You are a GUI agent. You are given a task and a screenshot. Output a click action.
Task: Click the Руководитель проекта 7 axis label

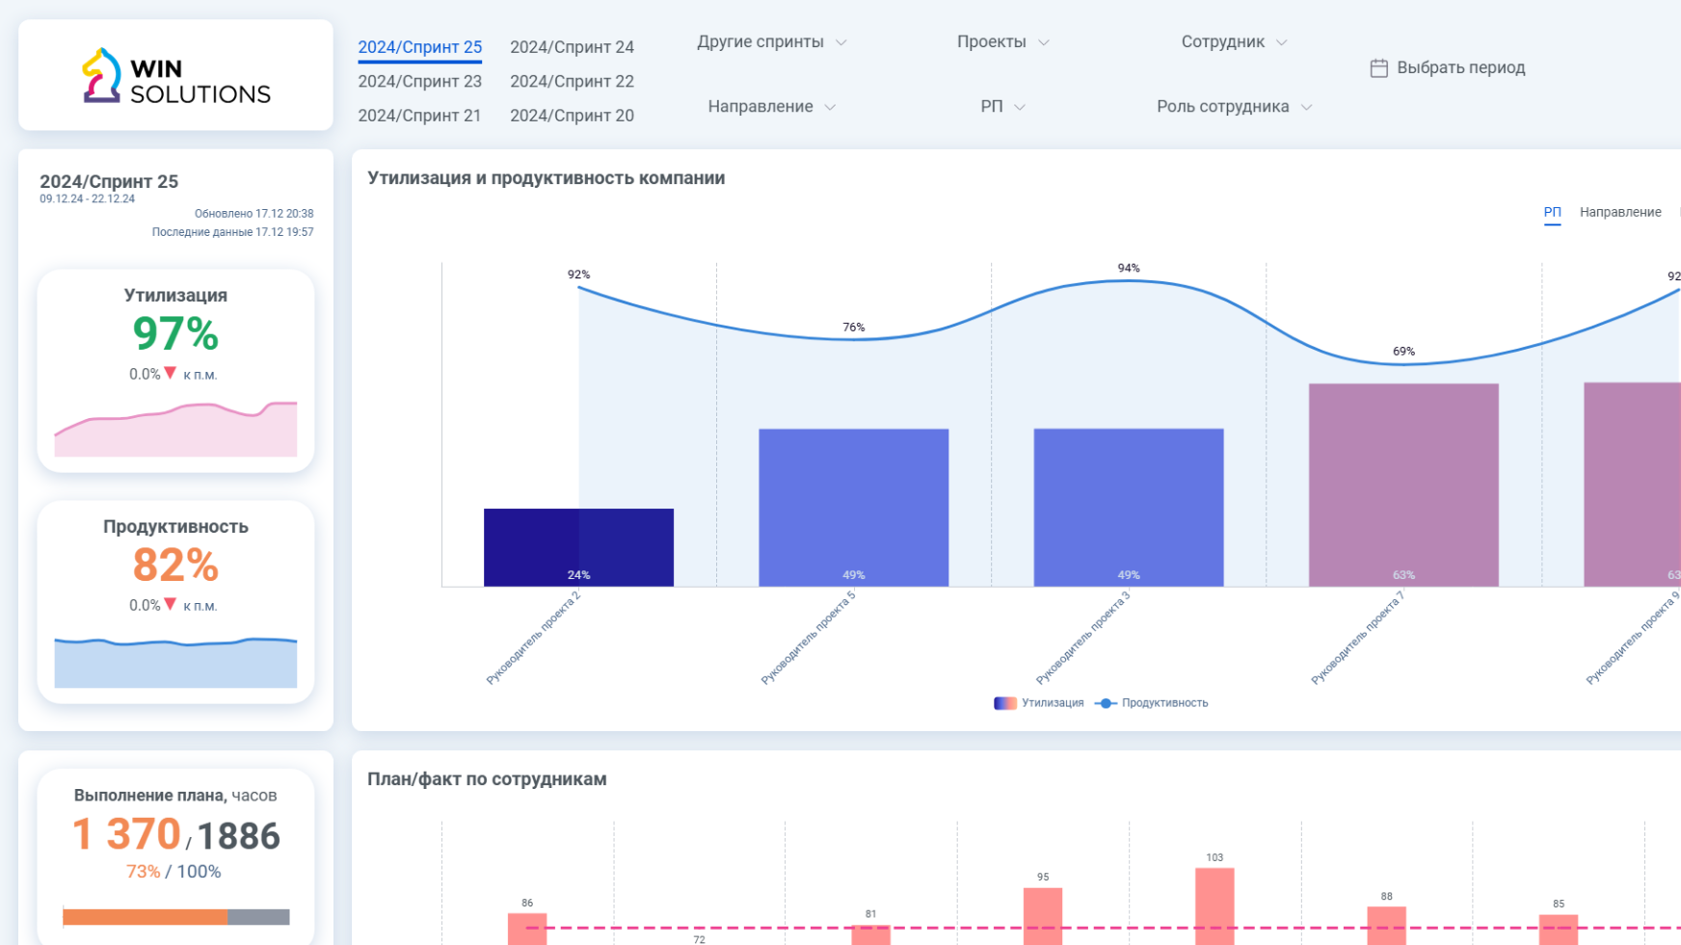pos(1357,638)
